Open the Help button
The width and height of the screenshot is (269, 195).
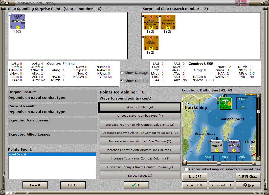point(248,185)
